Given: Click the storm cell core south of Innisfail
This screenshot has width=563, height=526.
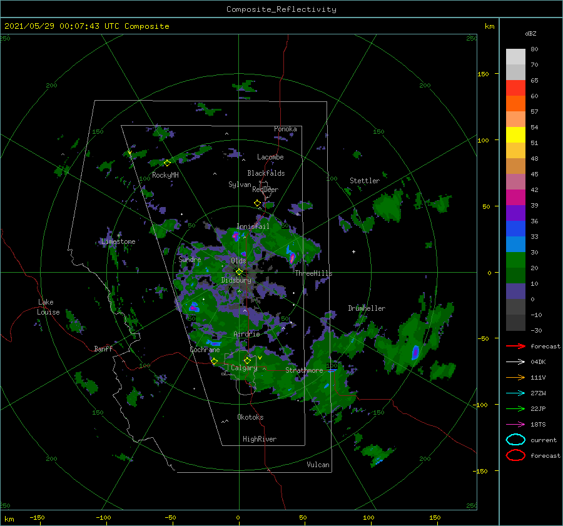Looking at the screenshot, I should click(236, 236).
